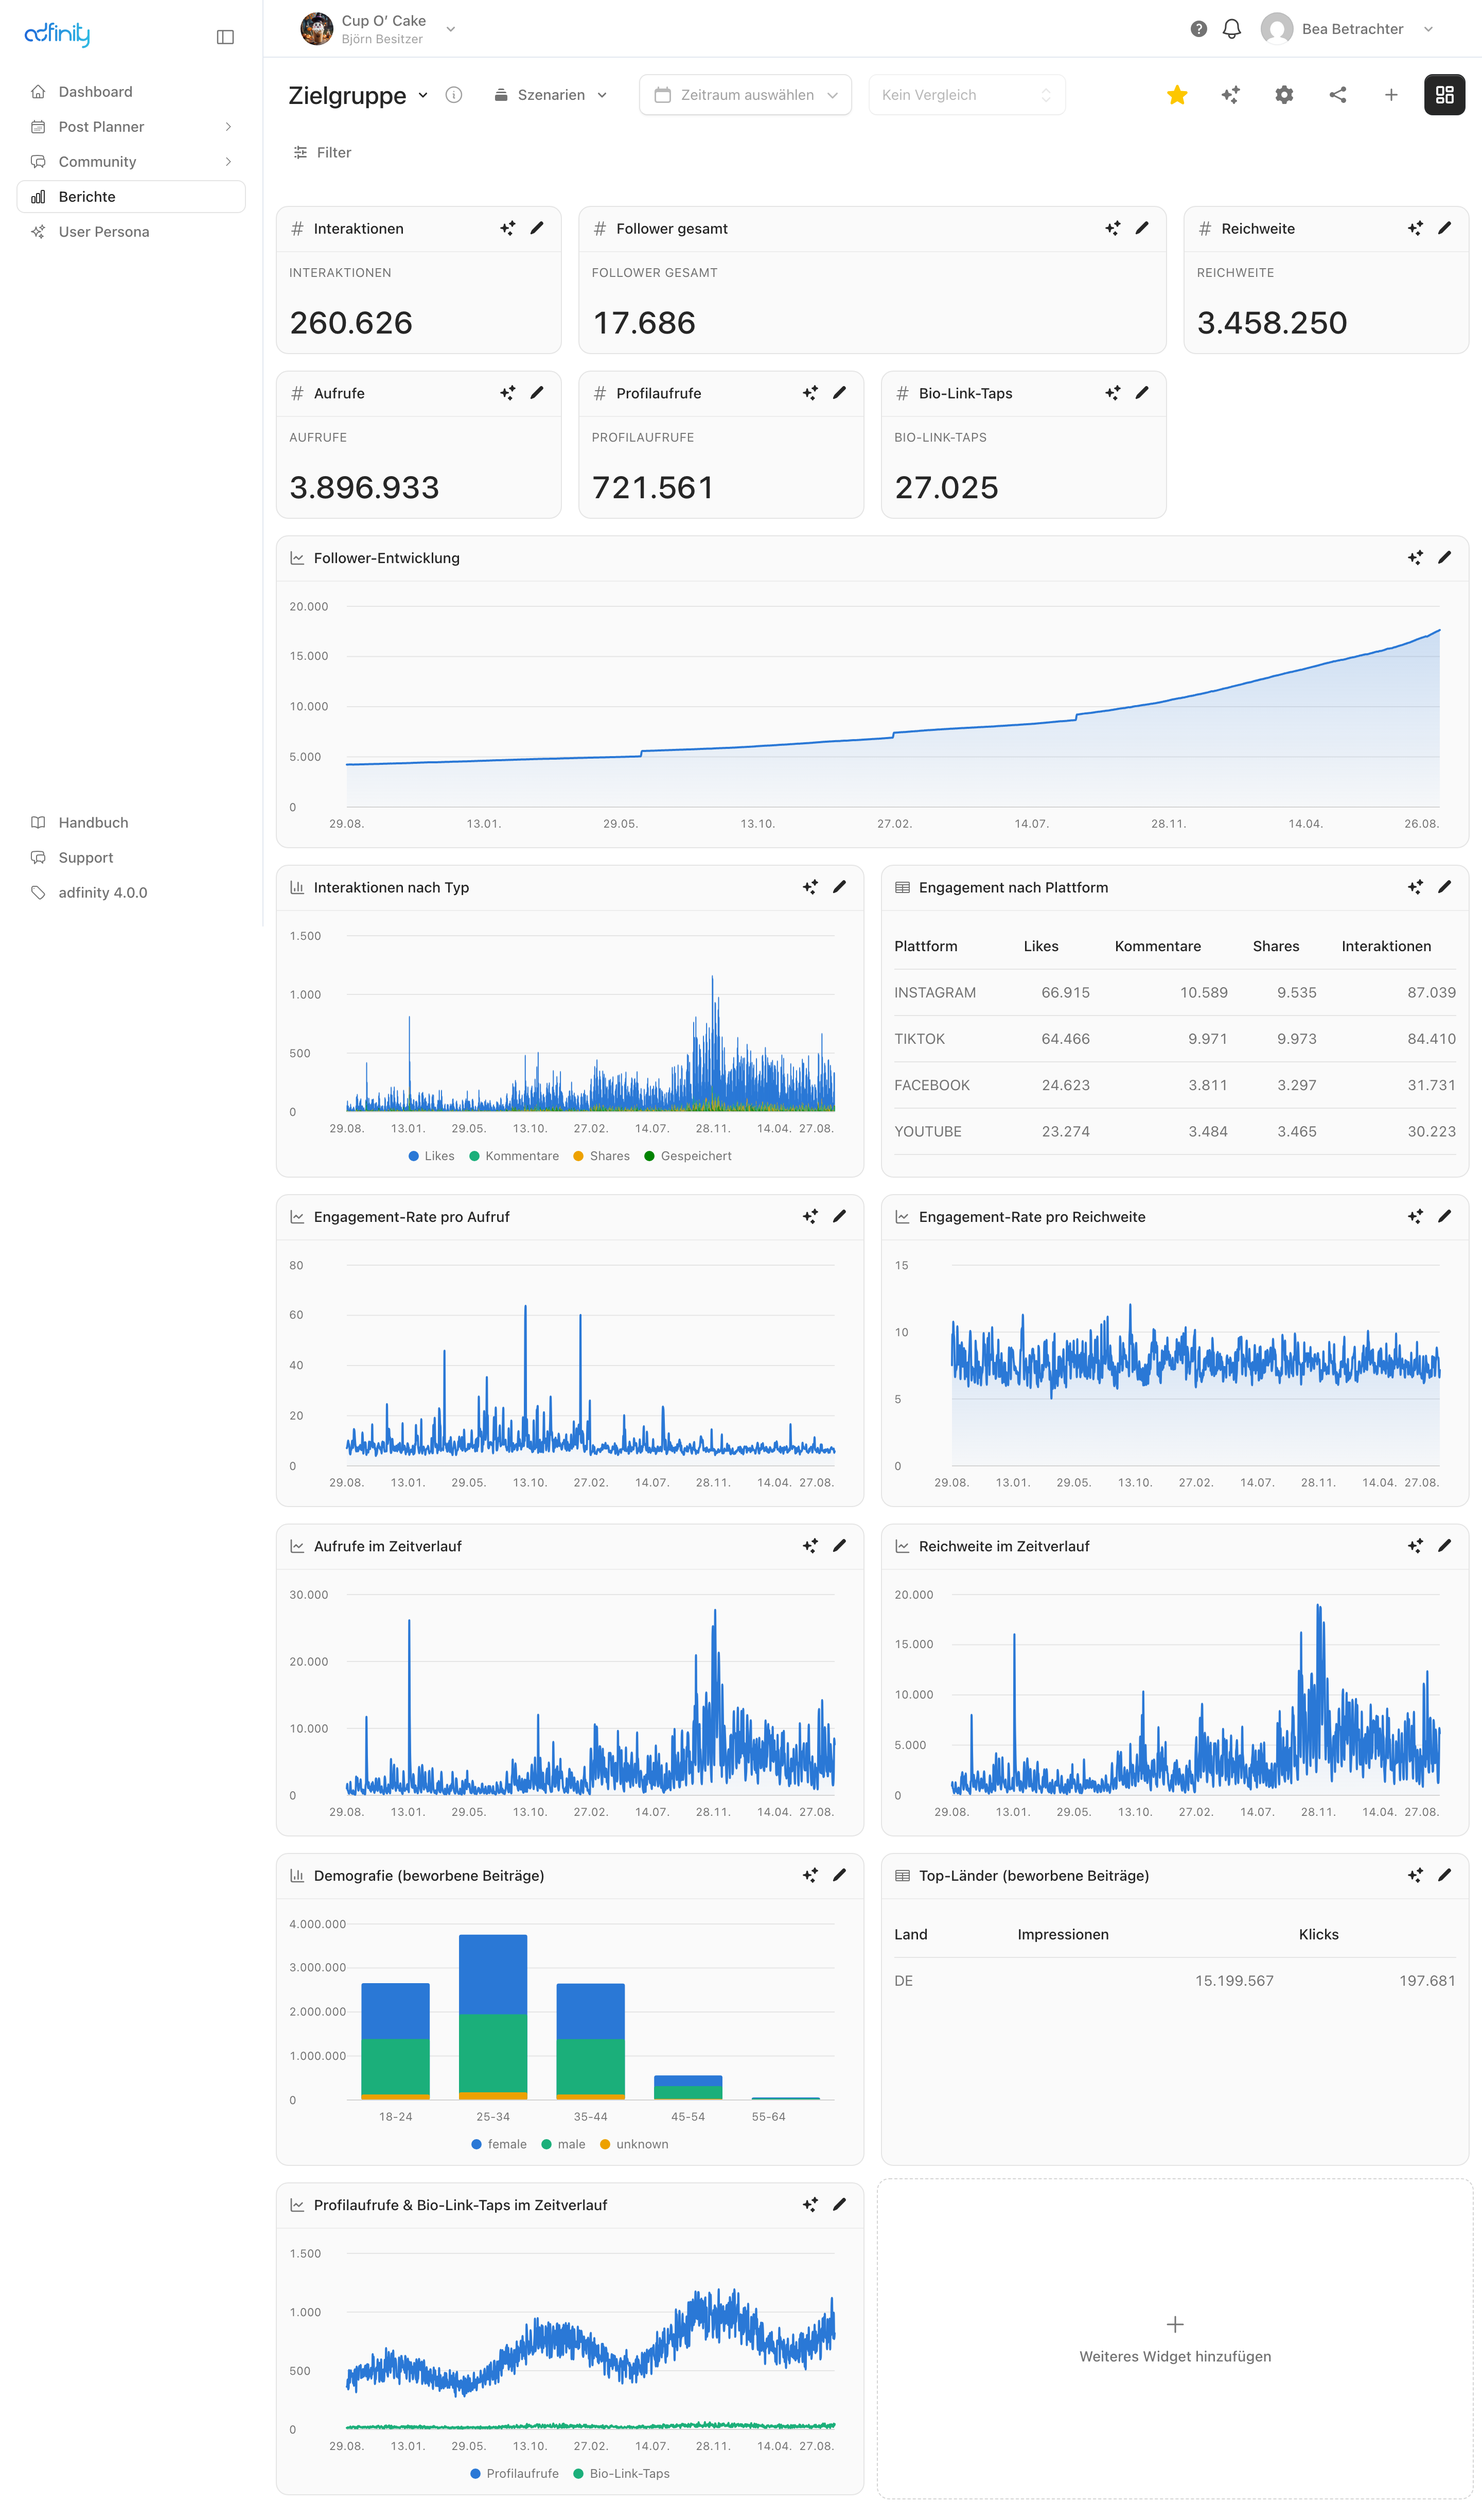This screenshot has height=2520, width=1482.
Task: Edit the Profilaufrufe widget
Action: point(839,393)
